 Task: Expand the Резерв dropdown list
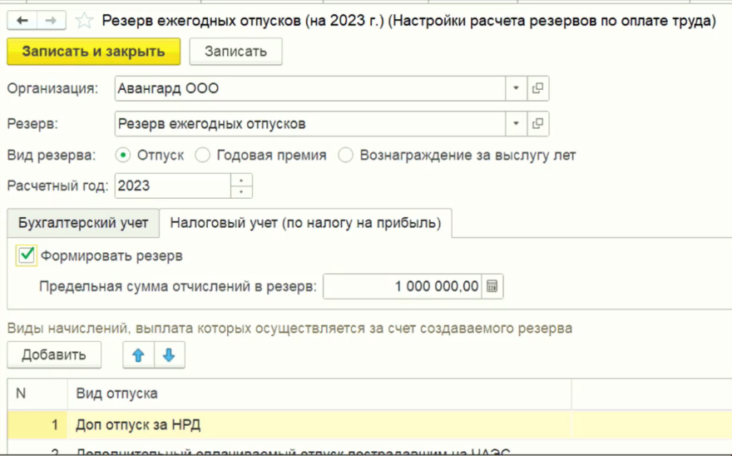coord(515,124)
